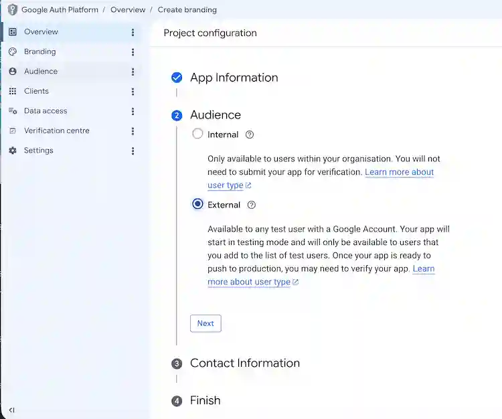
Task: Click the step 2 Audience number badge
Action: [x=177, y=116]
